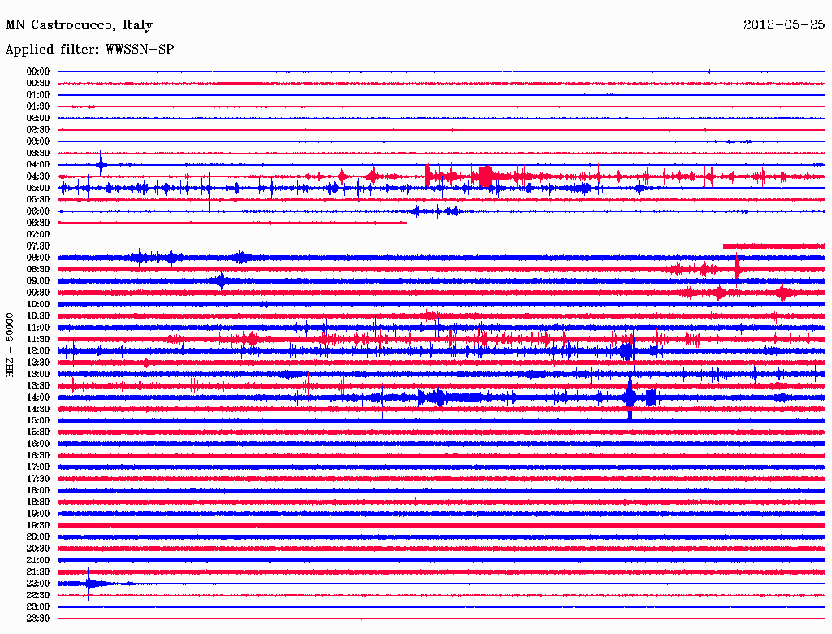Screen dimensions: 832x634
Task: Click the 22:30 time label
Action: pos(38,595)
